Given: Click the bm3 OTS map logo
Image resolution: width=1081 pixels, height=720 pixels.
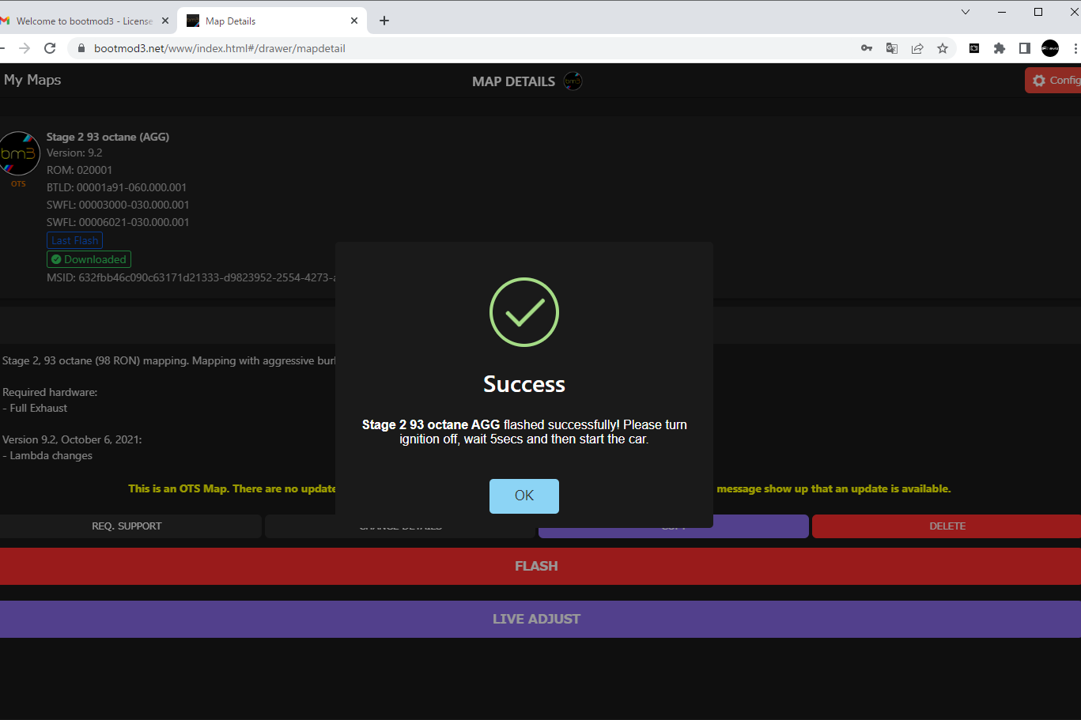Looking at the screenshot, I should (18, 154).
